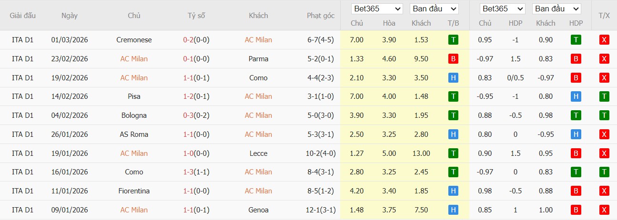617x220 pixels.
Task: Click the red X badge in the 01/03/2026 row
Action: click(x=604, y=40)
